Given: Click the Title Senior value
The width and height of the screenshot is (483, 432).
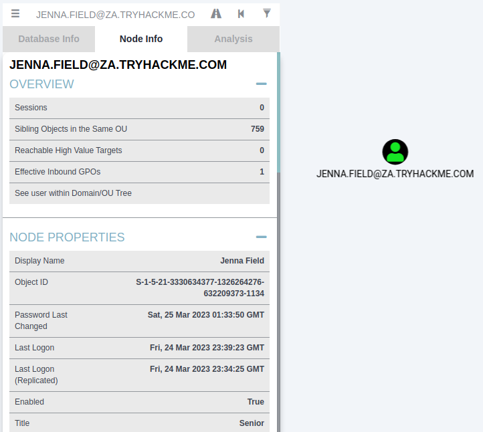Looking at the screenshot, I should pos(252,423).
